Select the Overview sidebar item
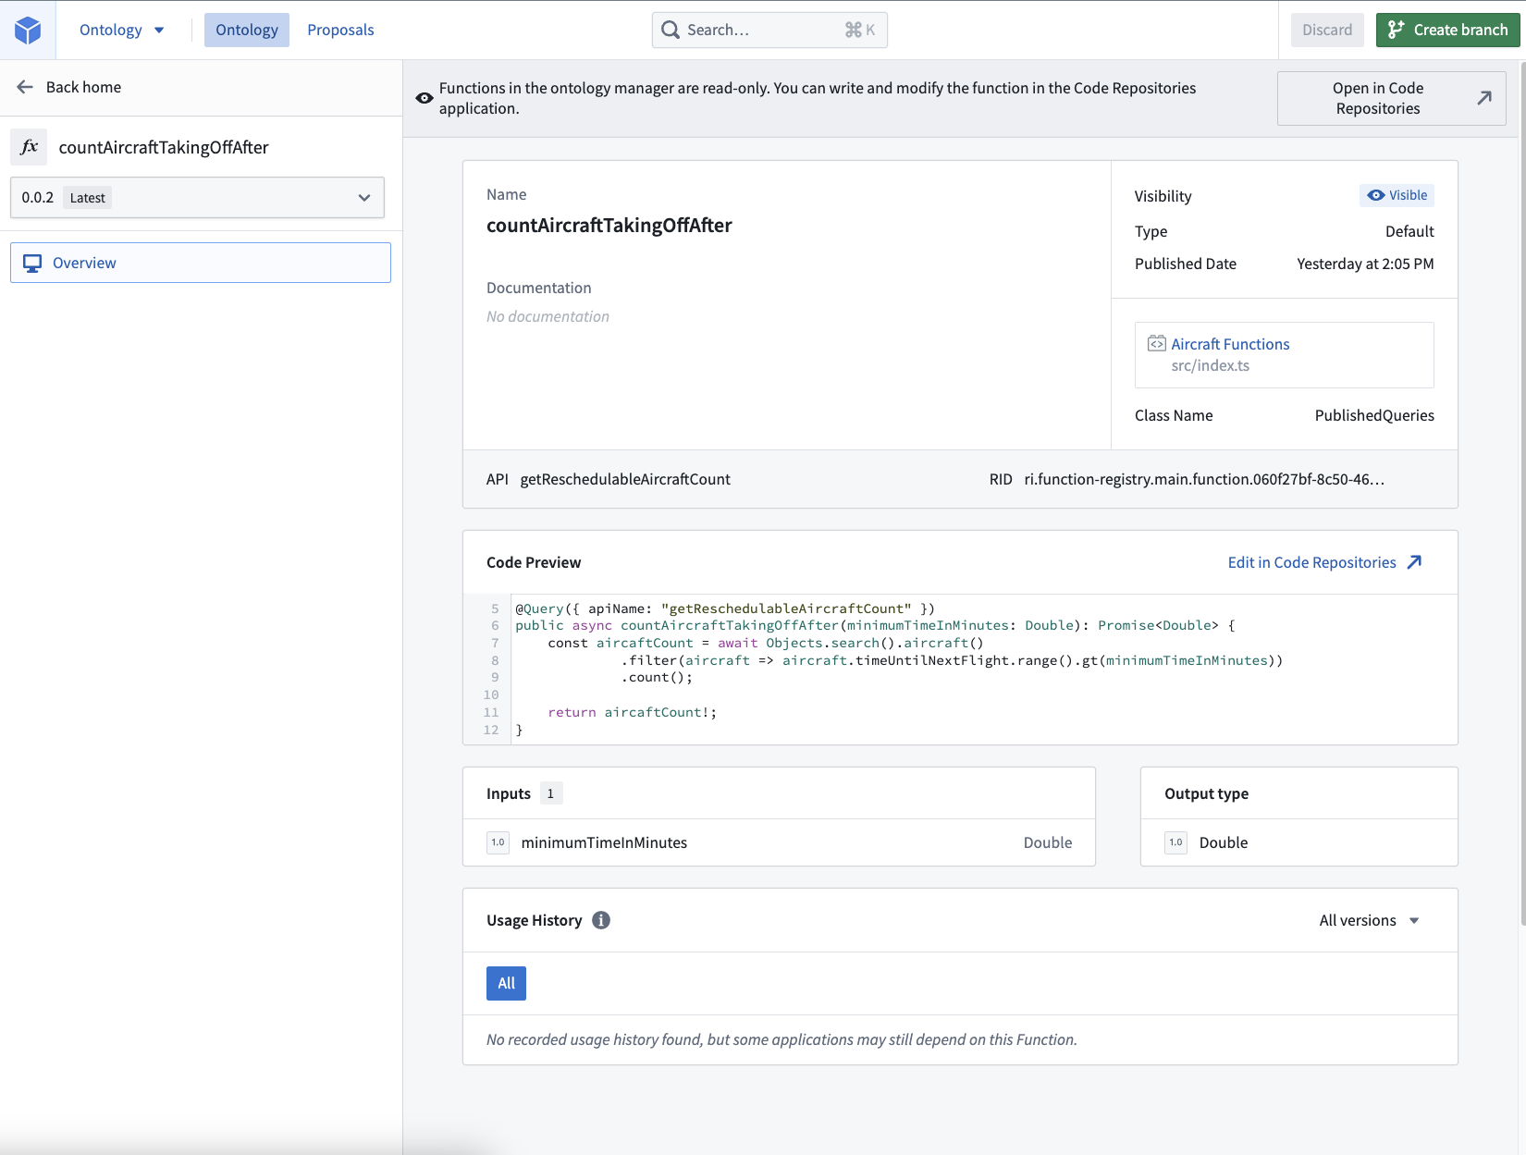 coord(201,263)
